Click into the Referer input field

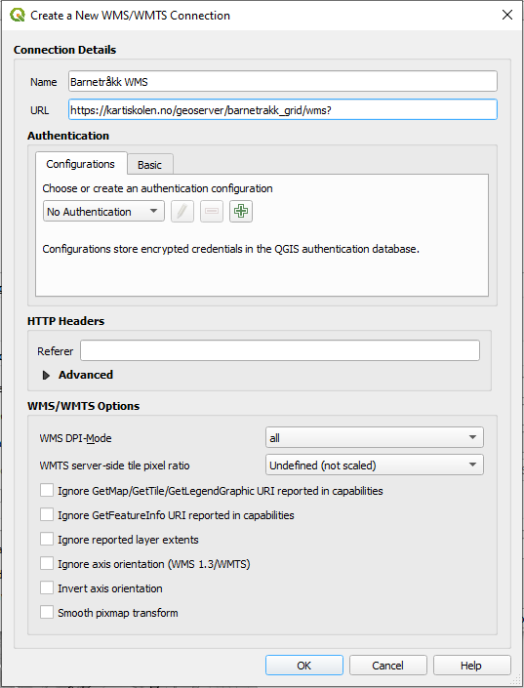click(280, 351)
